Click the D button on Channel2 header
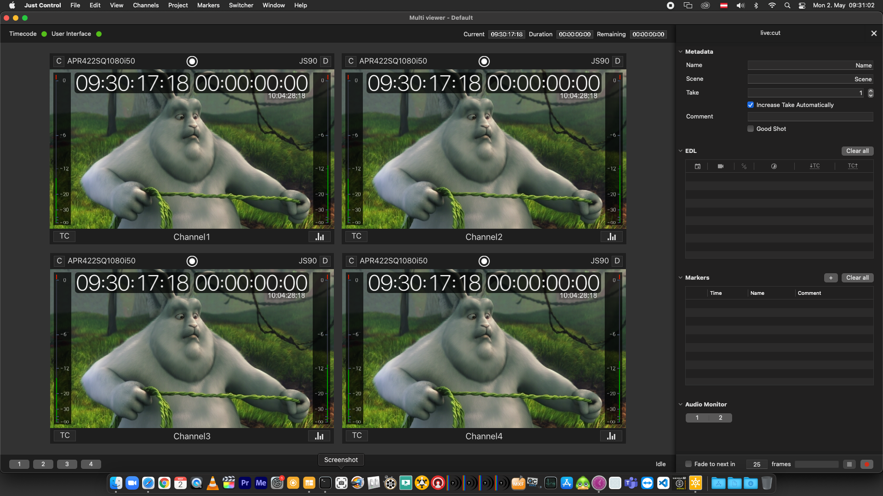Viewport: 883px width, 496px height. point(618,61)
